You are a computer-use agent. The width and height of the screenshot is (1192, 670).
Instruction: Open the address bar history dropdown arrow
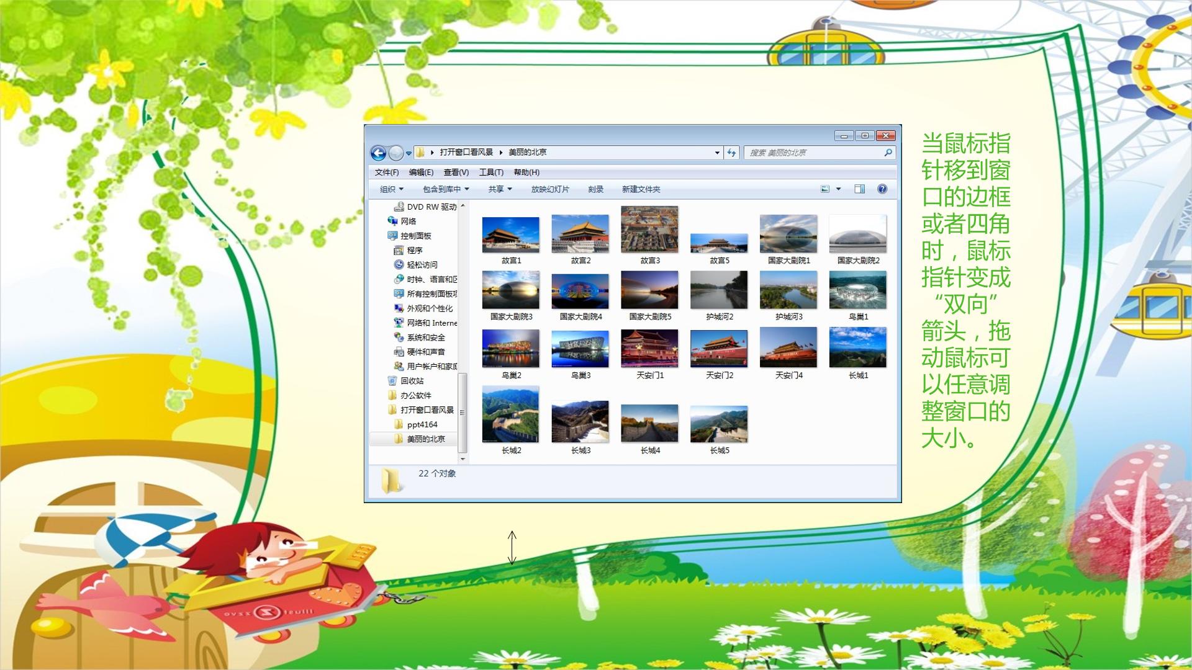[717, 153]
